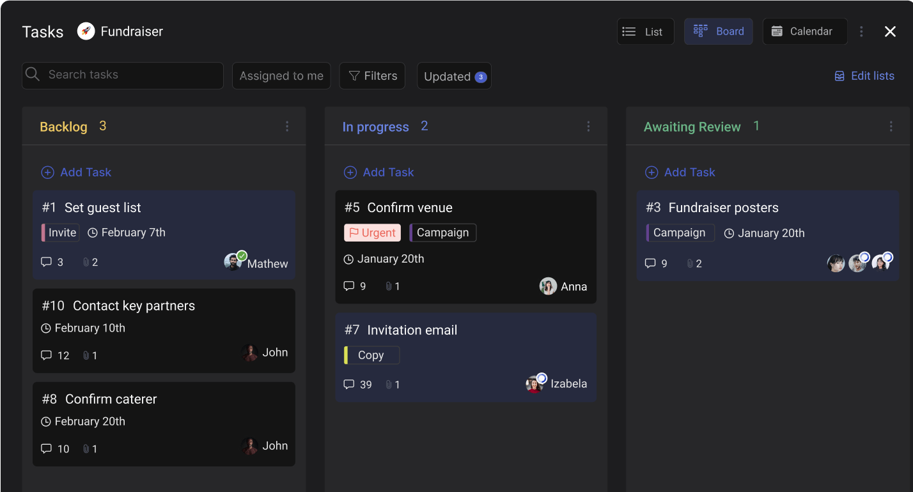The height and width of the screenshot is (492, 913).
Task: Click Mathew's avatar on task #1
Action: coord(233,262)
